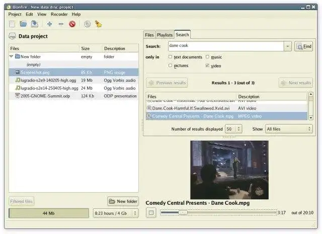Enable the pictures filter checkbox
The image size is (322, 234).
170,65
